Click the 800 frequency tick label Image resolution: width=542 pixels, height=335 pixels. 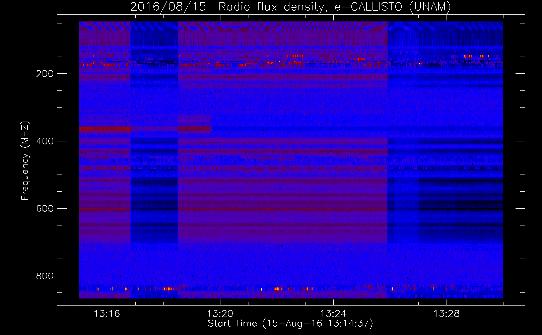click(x=45, y=276)
